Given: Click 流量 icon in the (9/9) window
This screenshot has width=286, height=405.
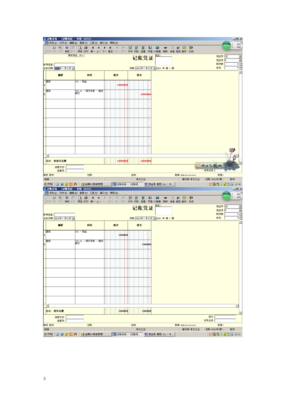Looking at the screenshot, I should [x=143, y=199].
